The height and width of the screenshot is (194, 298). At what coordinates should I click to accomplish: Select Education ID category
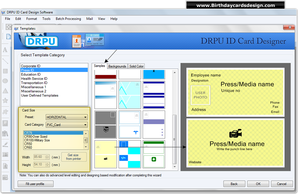[54, 74]
